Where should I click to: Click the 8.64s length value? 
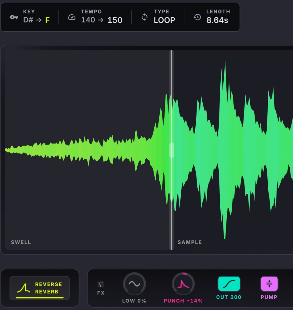(x=217, y=20)
